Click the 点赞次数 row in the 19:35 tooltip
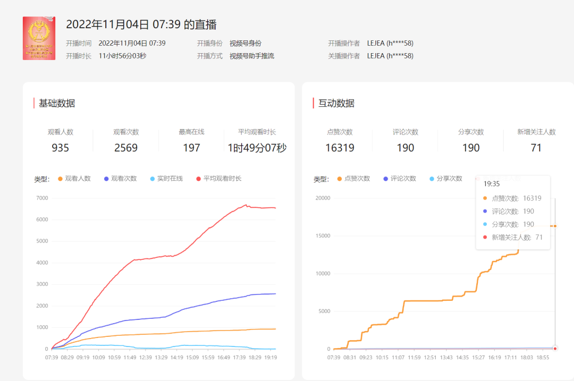The height and width of the screenshot is (381, 574). point(512,198)
